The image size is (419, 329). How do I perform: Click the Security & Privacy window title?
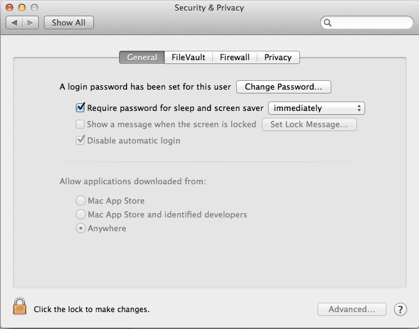pos(209,8)
